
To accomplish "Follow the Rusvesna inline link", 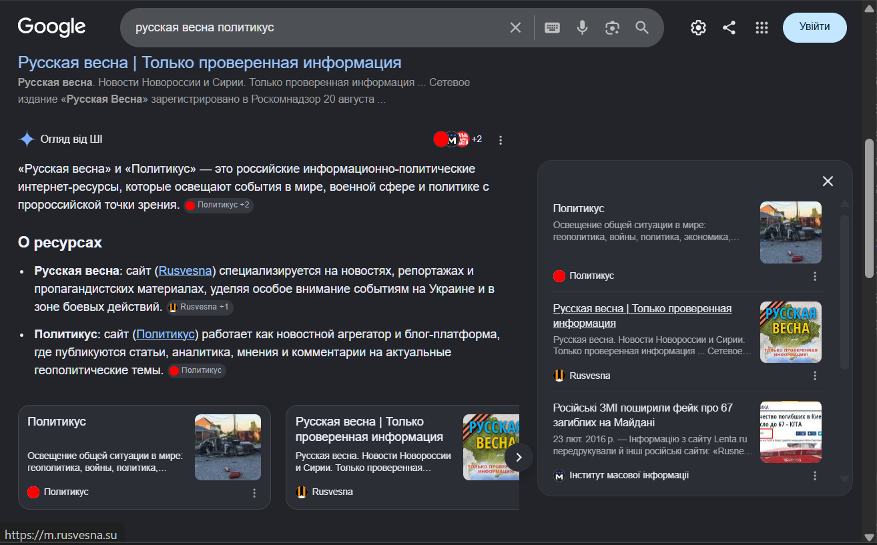I will pyautogui.click(x=186, y=271).
